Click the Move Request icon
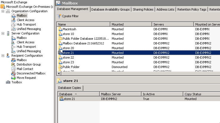This screenshot has width=220, height=123. click(x=13, y=78)
